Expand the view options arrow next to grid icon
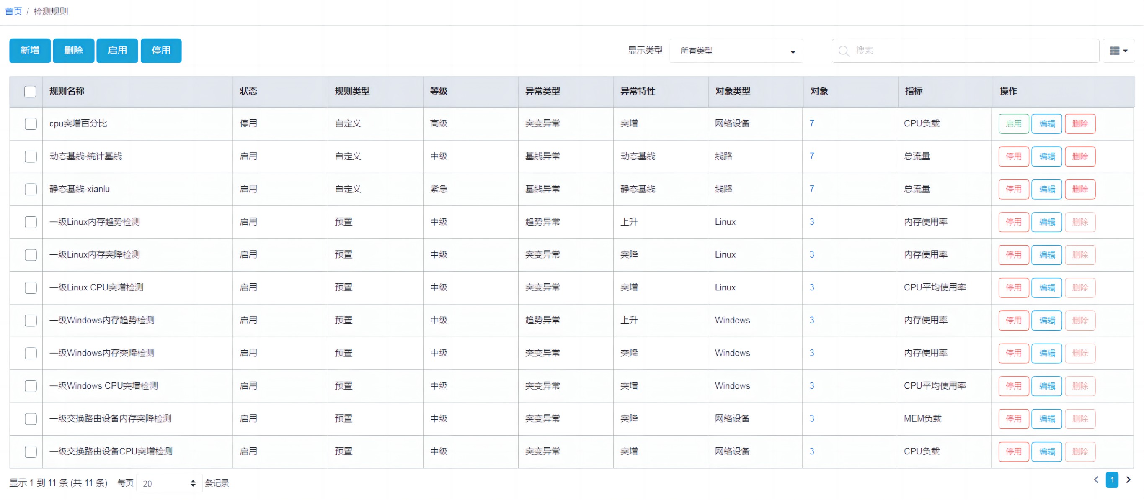 coord(1125,51)
